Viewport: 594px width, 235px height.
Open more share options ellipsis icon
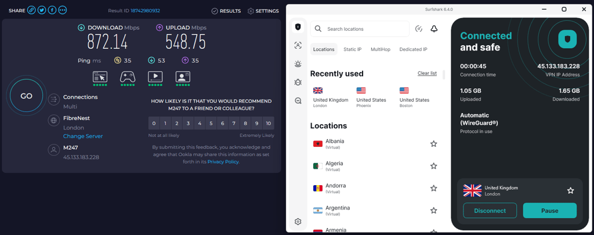pos(63,10)
